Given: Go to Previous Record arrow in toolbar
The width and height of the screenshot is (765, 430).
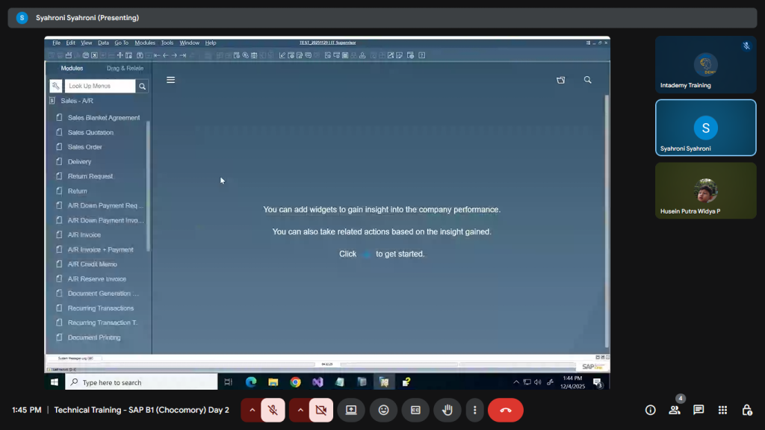Looking at the screenshot, I should coord(165,55).
